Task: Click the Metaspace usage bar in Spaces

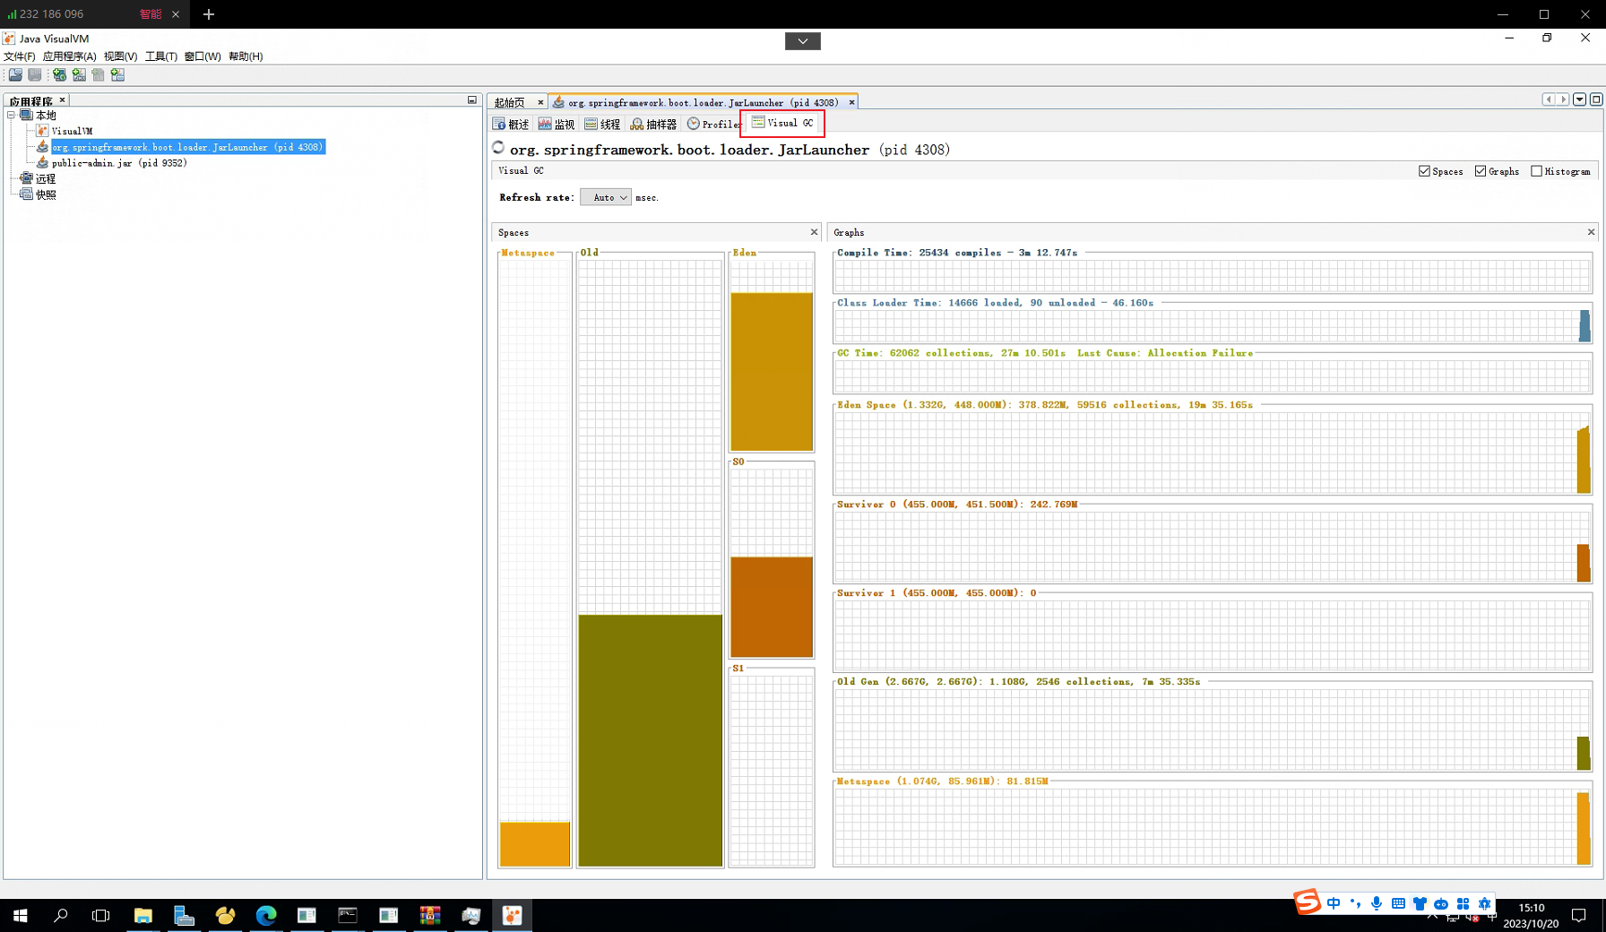Action: 535,844
